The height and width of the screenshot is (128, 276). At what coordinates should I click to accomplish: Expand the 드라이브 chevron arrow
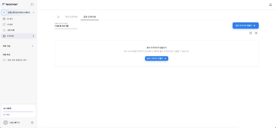[33, 36]
